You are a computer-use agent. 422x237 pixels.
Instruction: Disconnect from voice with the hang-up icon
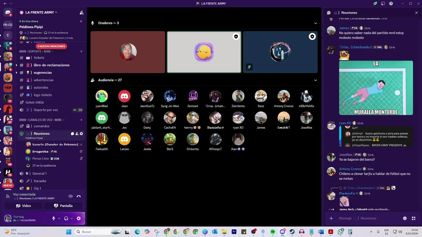tap(78, 196)
